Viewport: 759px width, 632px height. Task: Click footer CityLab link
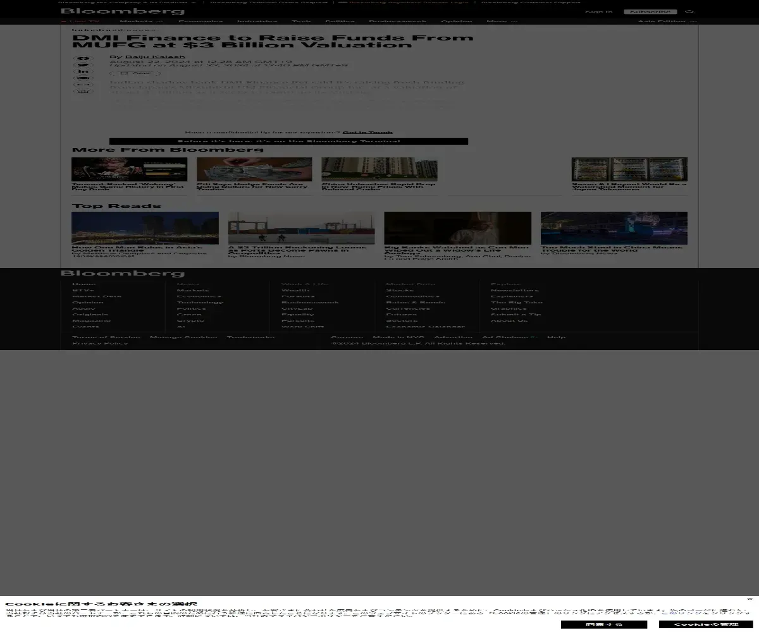(297, 308)
